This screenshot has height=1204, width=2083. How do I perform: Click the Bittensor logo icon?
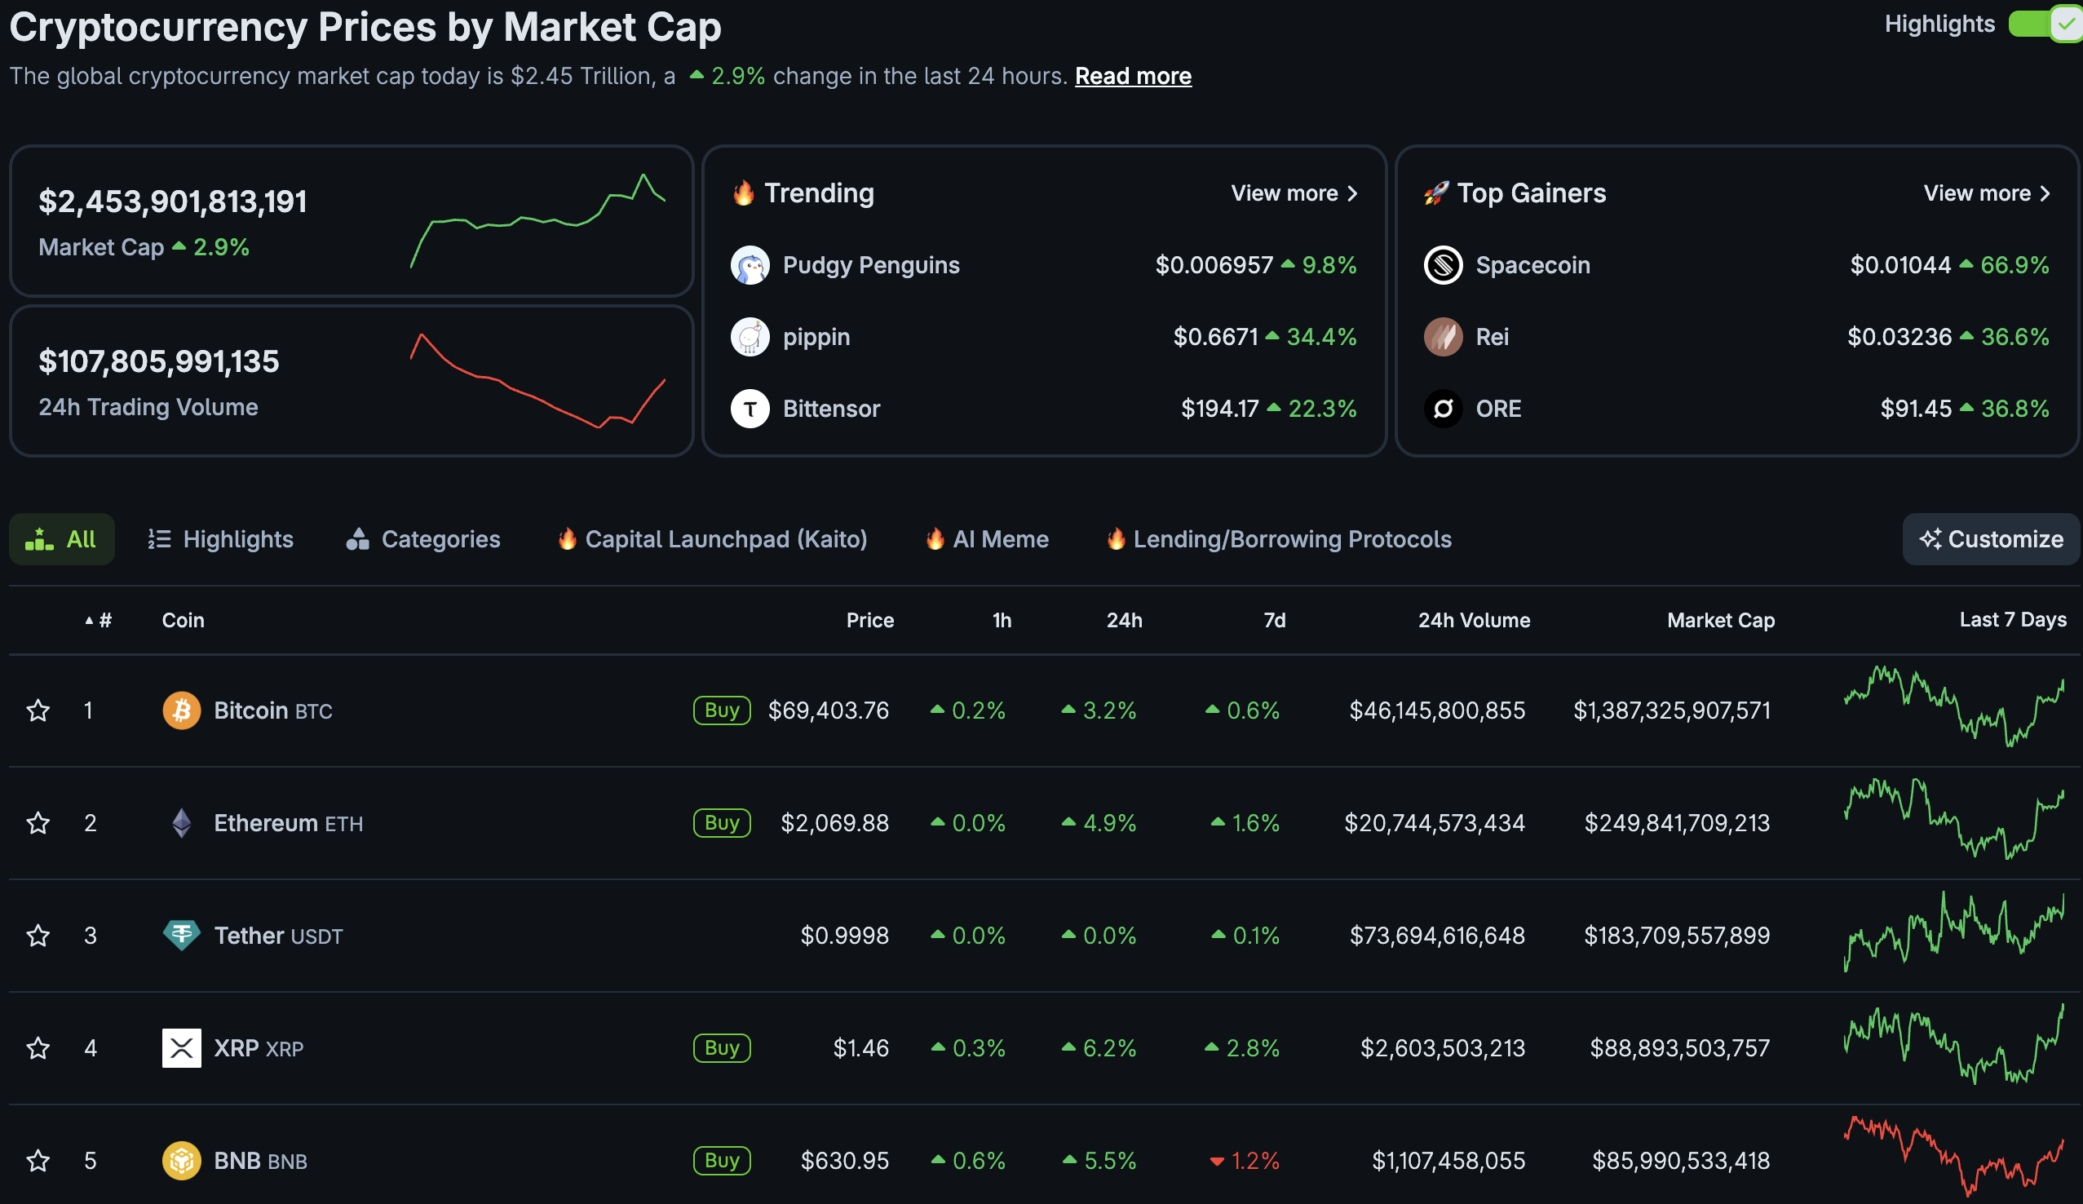[x=750, y=409]
